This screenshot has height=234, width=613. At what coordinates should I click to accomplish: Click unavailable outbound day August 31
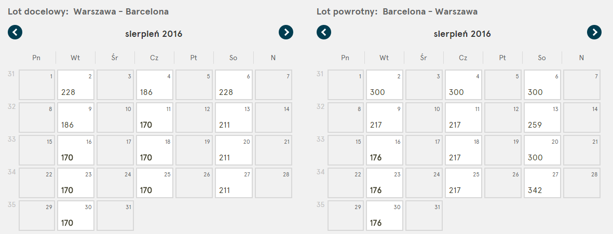(115, 216)
